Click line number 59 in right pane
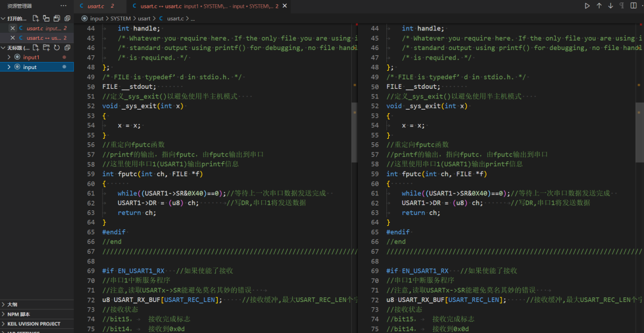 (375, 174)
